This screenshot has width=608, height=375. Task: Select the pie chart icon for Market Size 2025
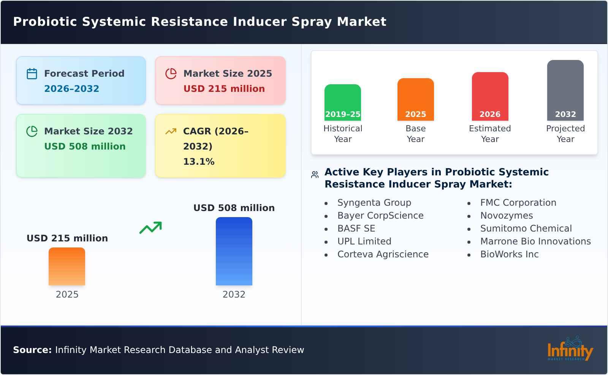[171, 74]
